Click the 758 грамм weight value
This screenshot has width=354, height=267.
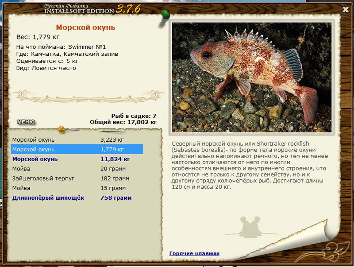click(x=116, y=198)
